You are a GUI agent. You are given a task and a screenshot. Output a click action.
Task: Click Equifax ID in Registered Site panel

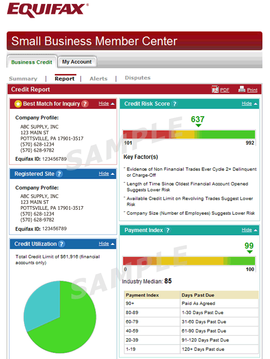tap(41, 229)
